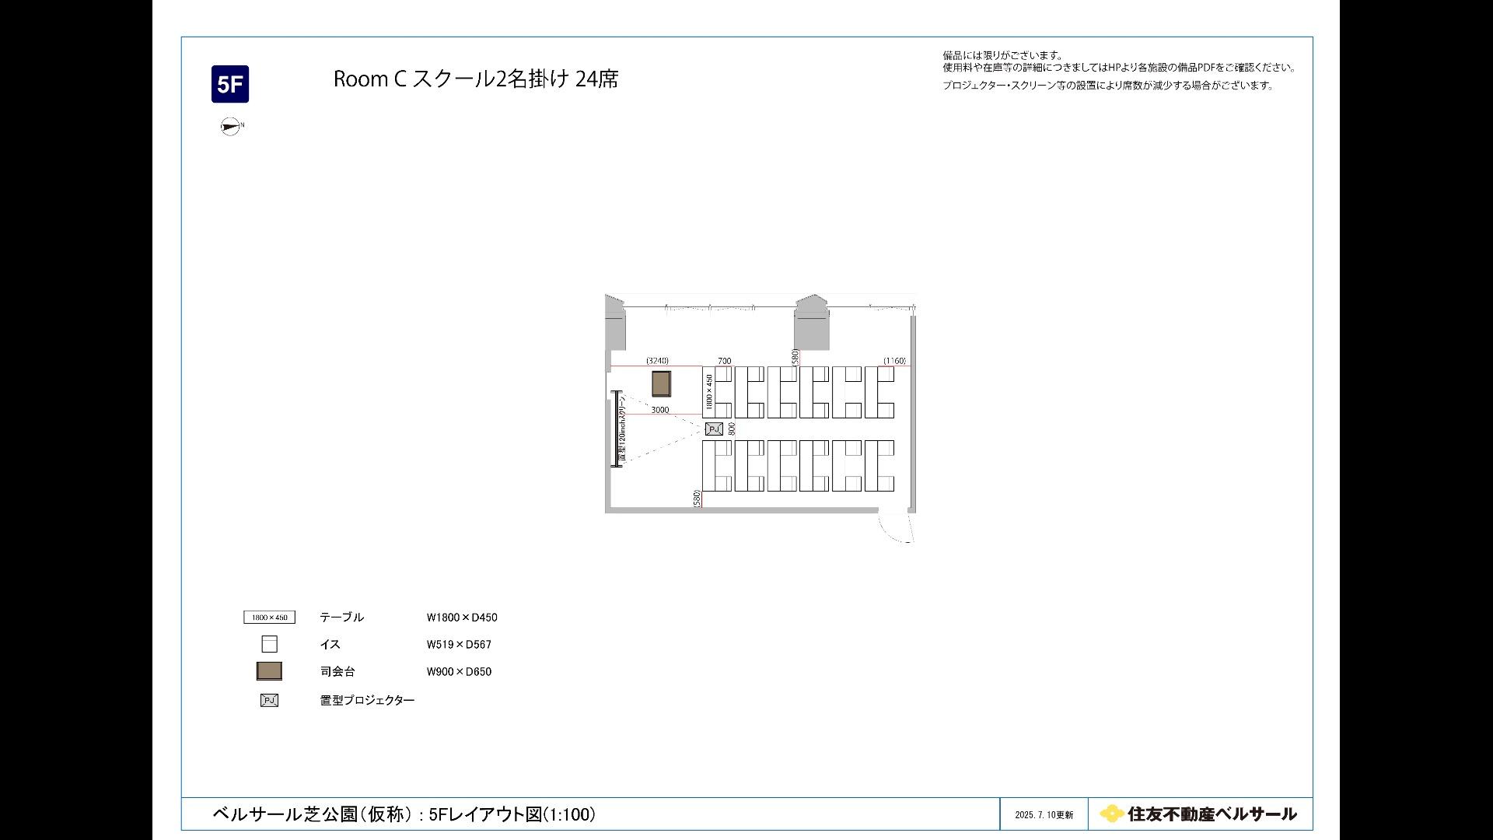Click the PJ projector symbol on the floor plan
The image size is (1493, 840).
click(714, 429)
